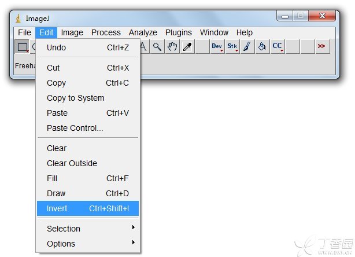This screenshot has width=355, height=257.
Task: Choose Fill from the Edit menu
Action: coord(88,178)
